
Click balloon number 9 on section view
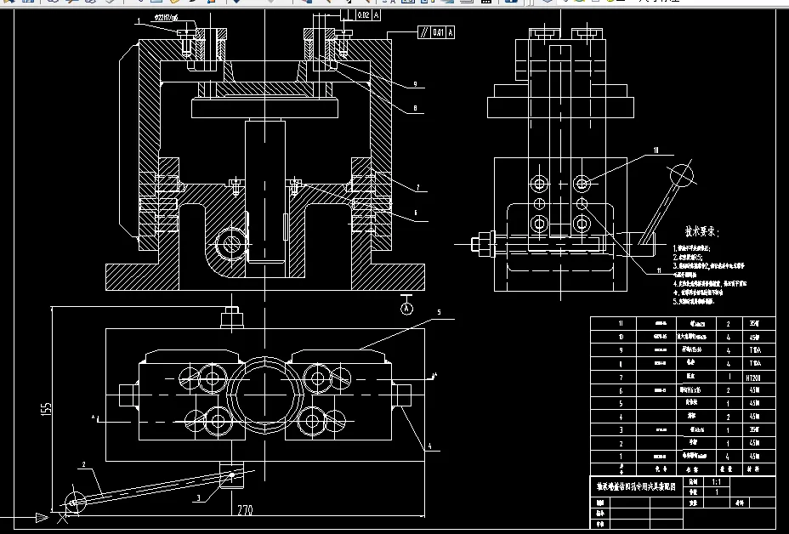(415, 84)
